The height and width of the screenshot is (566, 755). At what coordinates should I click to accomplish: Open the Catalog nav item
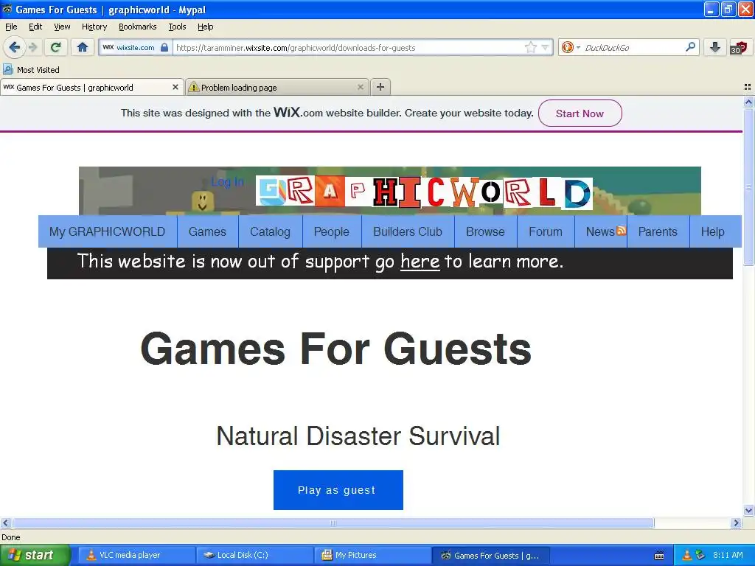click(x=270, y=231)
